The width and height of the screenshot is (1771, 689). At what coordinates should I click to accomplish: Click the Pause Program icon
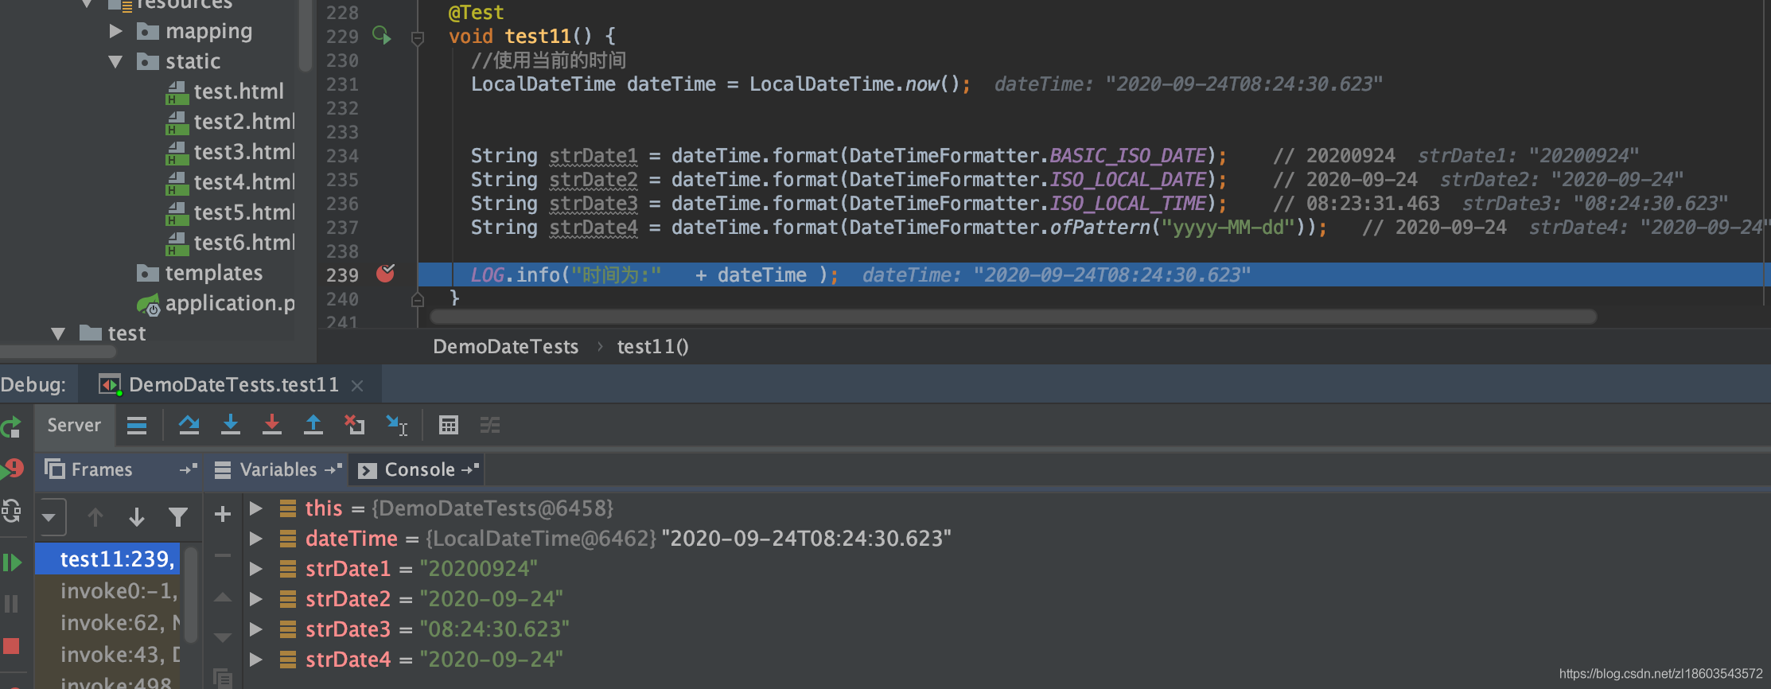coord(11,604)
